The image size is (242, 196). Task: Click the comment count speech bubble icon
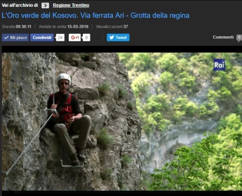(239, 38)
